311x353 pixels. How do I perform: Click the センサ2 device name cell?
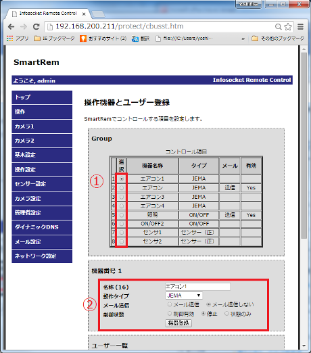tap(153, 241)
